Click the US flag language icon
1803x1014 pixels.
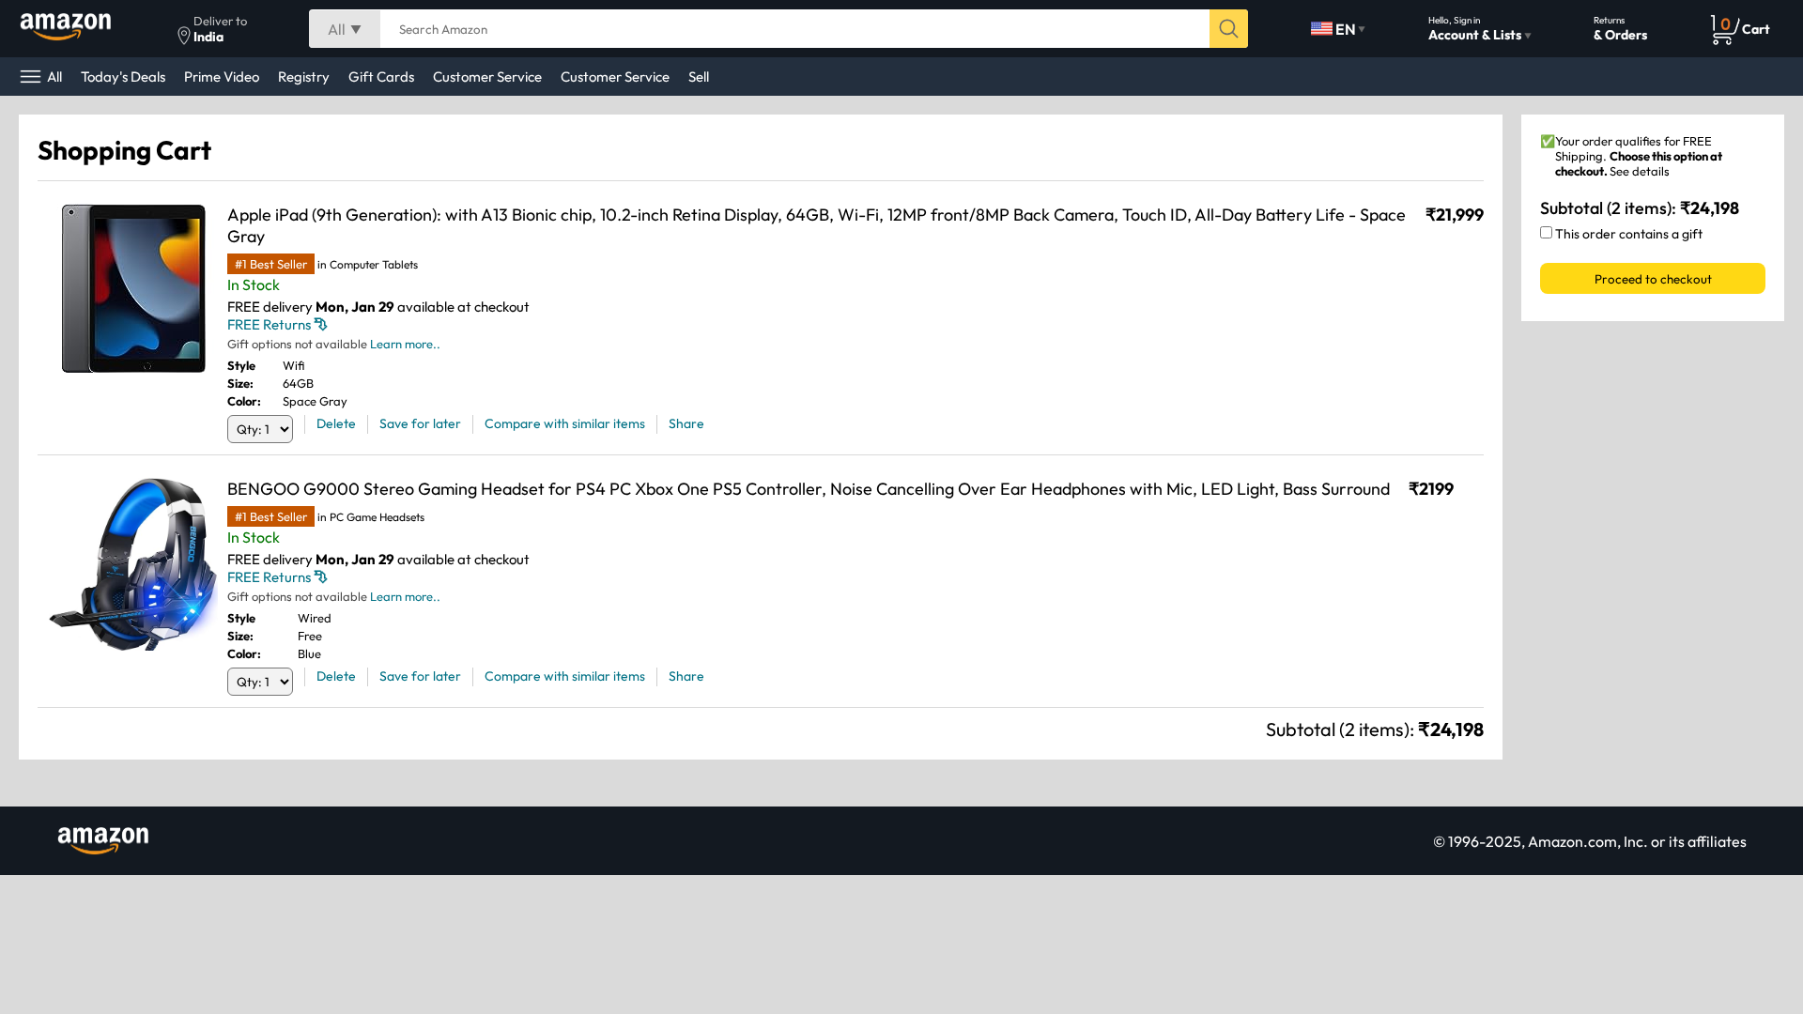[x=1321, y=29]
